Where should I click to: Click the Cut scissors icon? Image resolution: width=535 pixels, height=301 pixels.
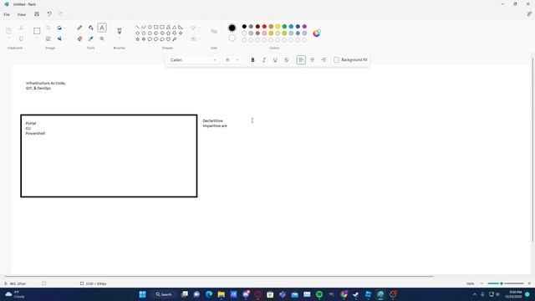(21, 28)
